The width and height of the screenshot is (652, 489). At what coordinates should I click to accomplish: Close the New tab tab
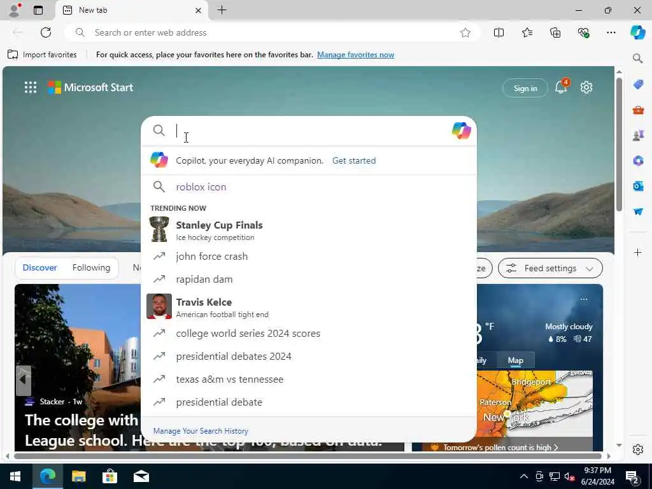click(199, 10)
